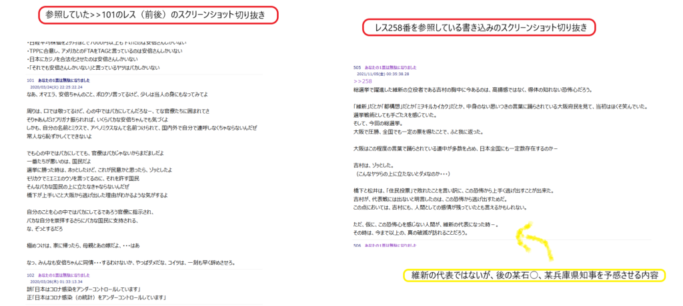Viewport: 683px width, 306px height.
Task: Click post number 506
Action: pos(357,245)
